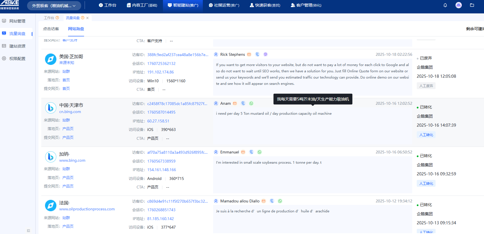This screenshot has height=234, width=484.
Task: Close the 流量询盘 tab
Action: [x=87, y=18]
